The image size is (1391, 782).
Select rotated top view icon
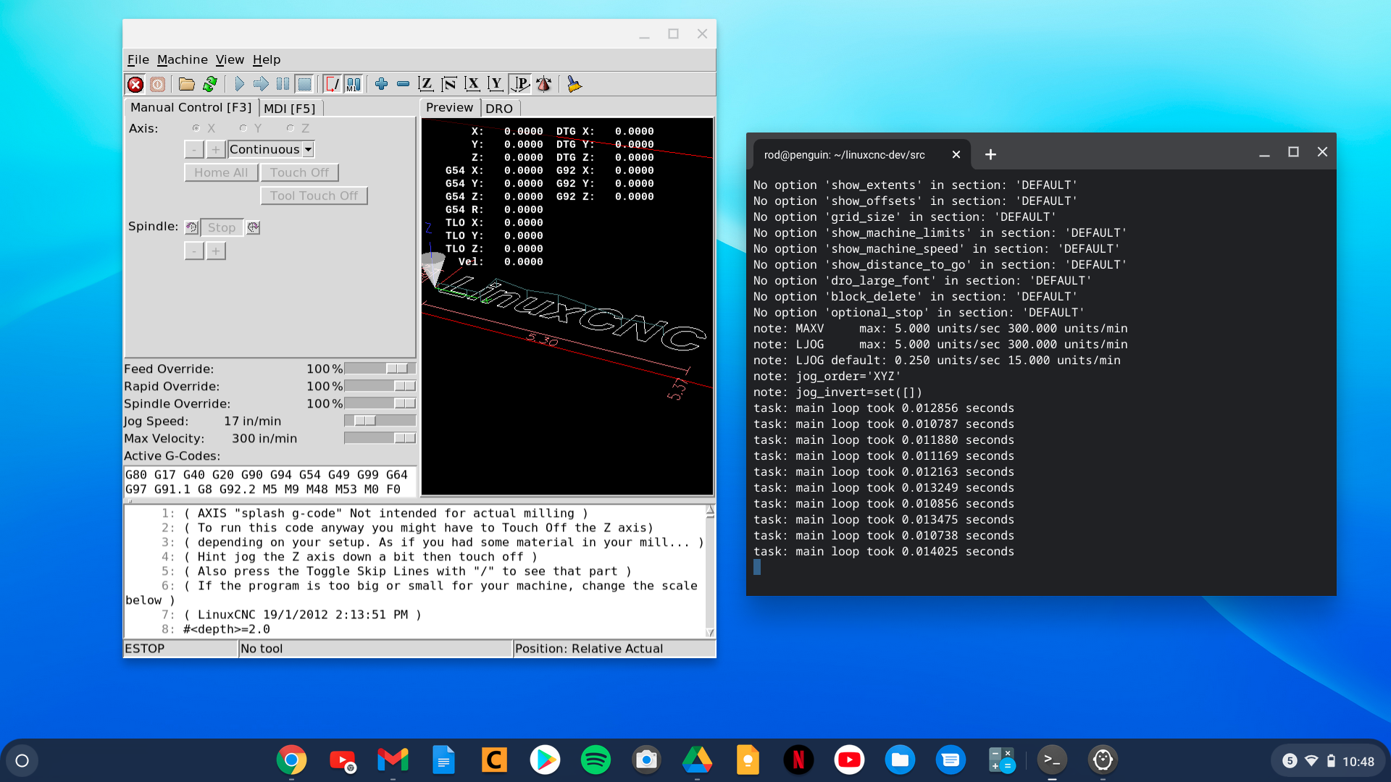(x=449, y=85)
